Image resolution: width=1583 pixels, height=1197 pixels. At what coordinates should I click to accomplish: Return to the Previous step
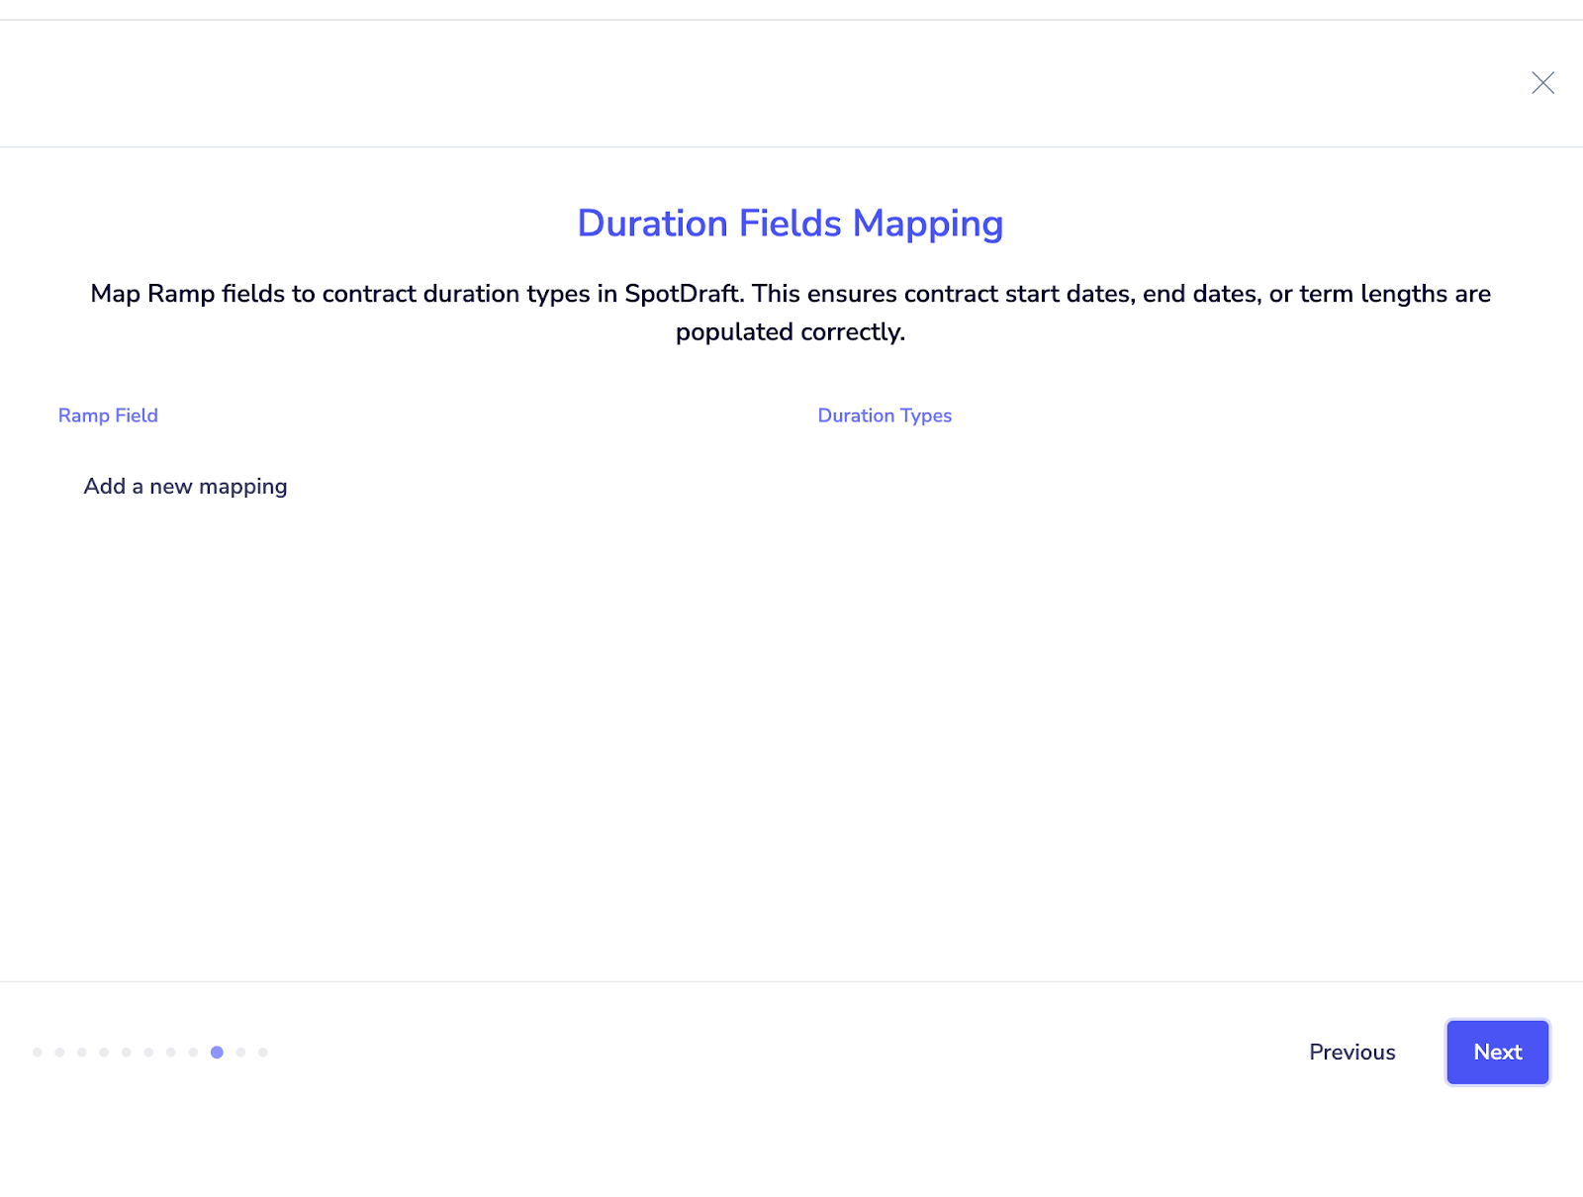(x=1351, y=1053)
